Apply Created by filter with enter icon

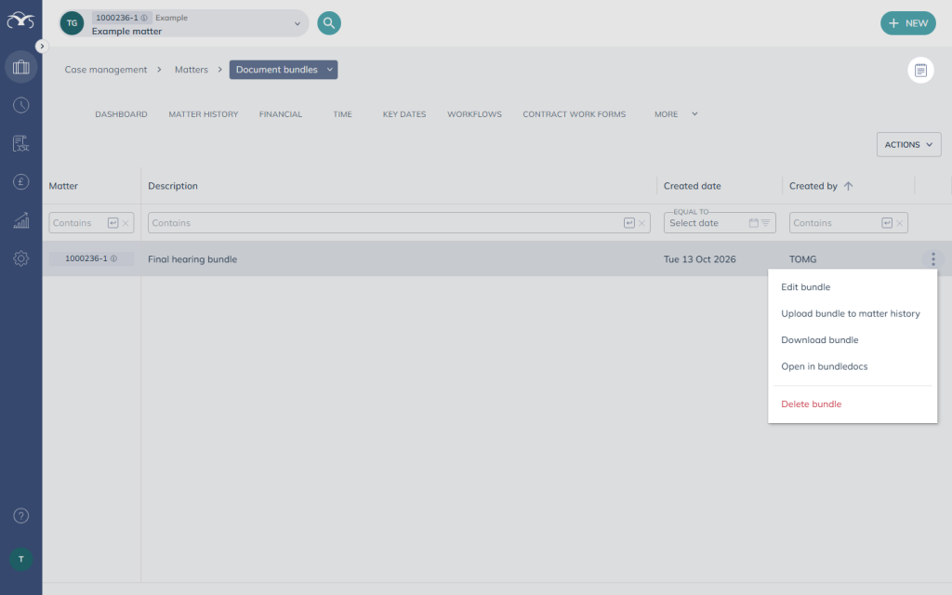tap(887, 223)
